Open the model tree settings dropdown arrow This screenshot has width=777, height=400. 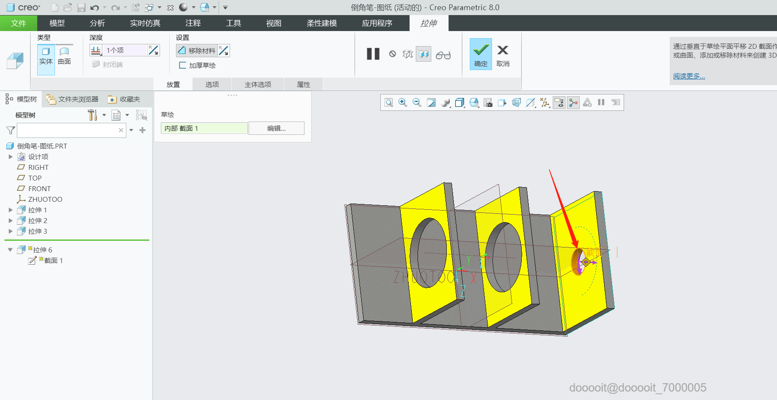click(104, 115)
